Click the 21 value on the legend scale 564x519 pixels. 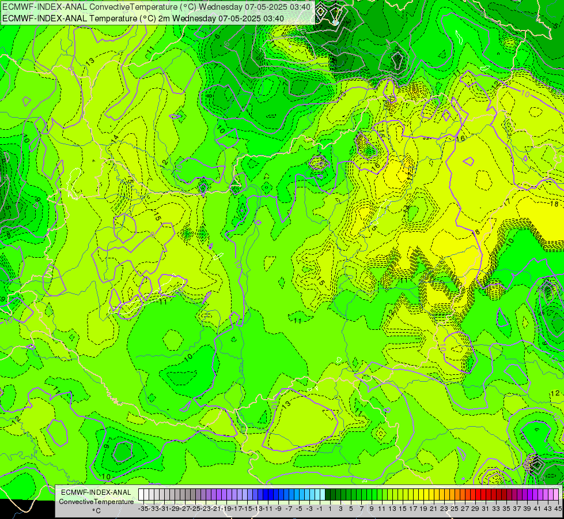(434, 509)
